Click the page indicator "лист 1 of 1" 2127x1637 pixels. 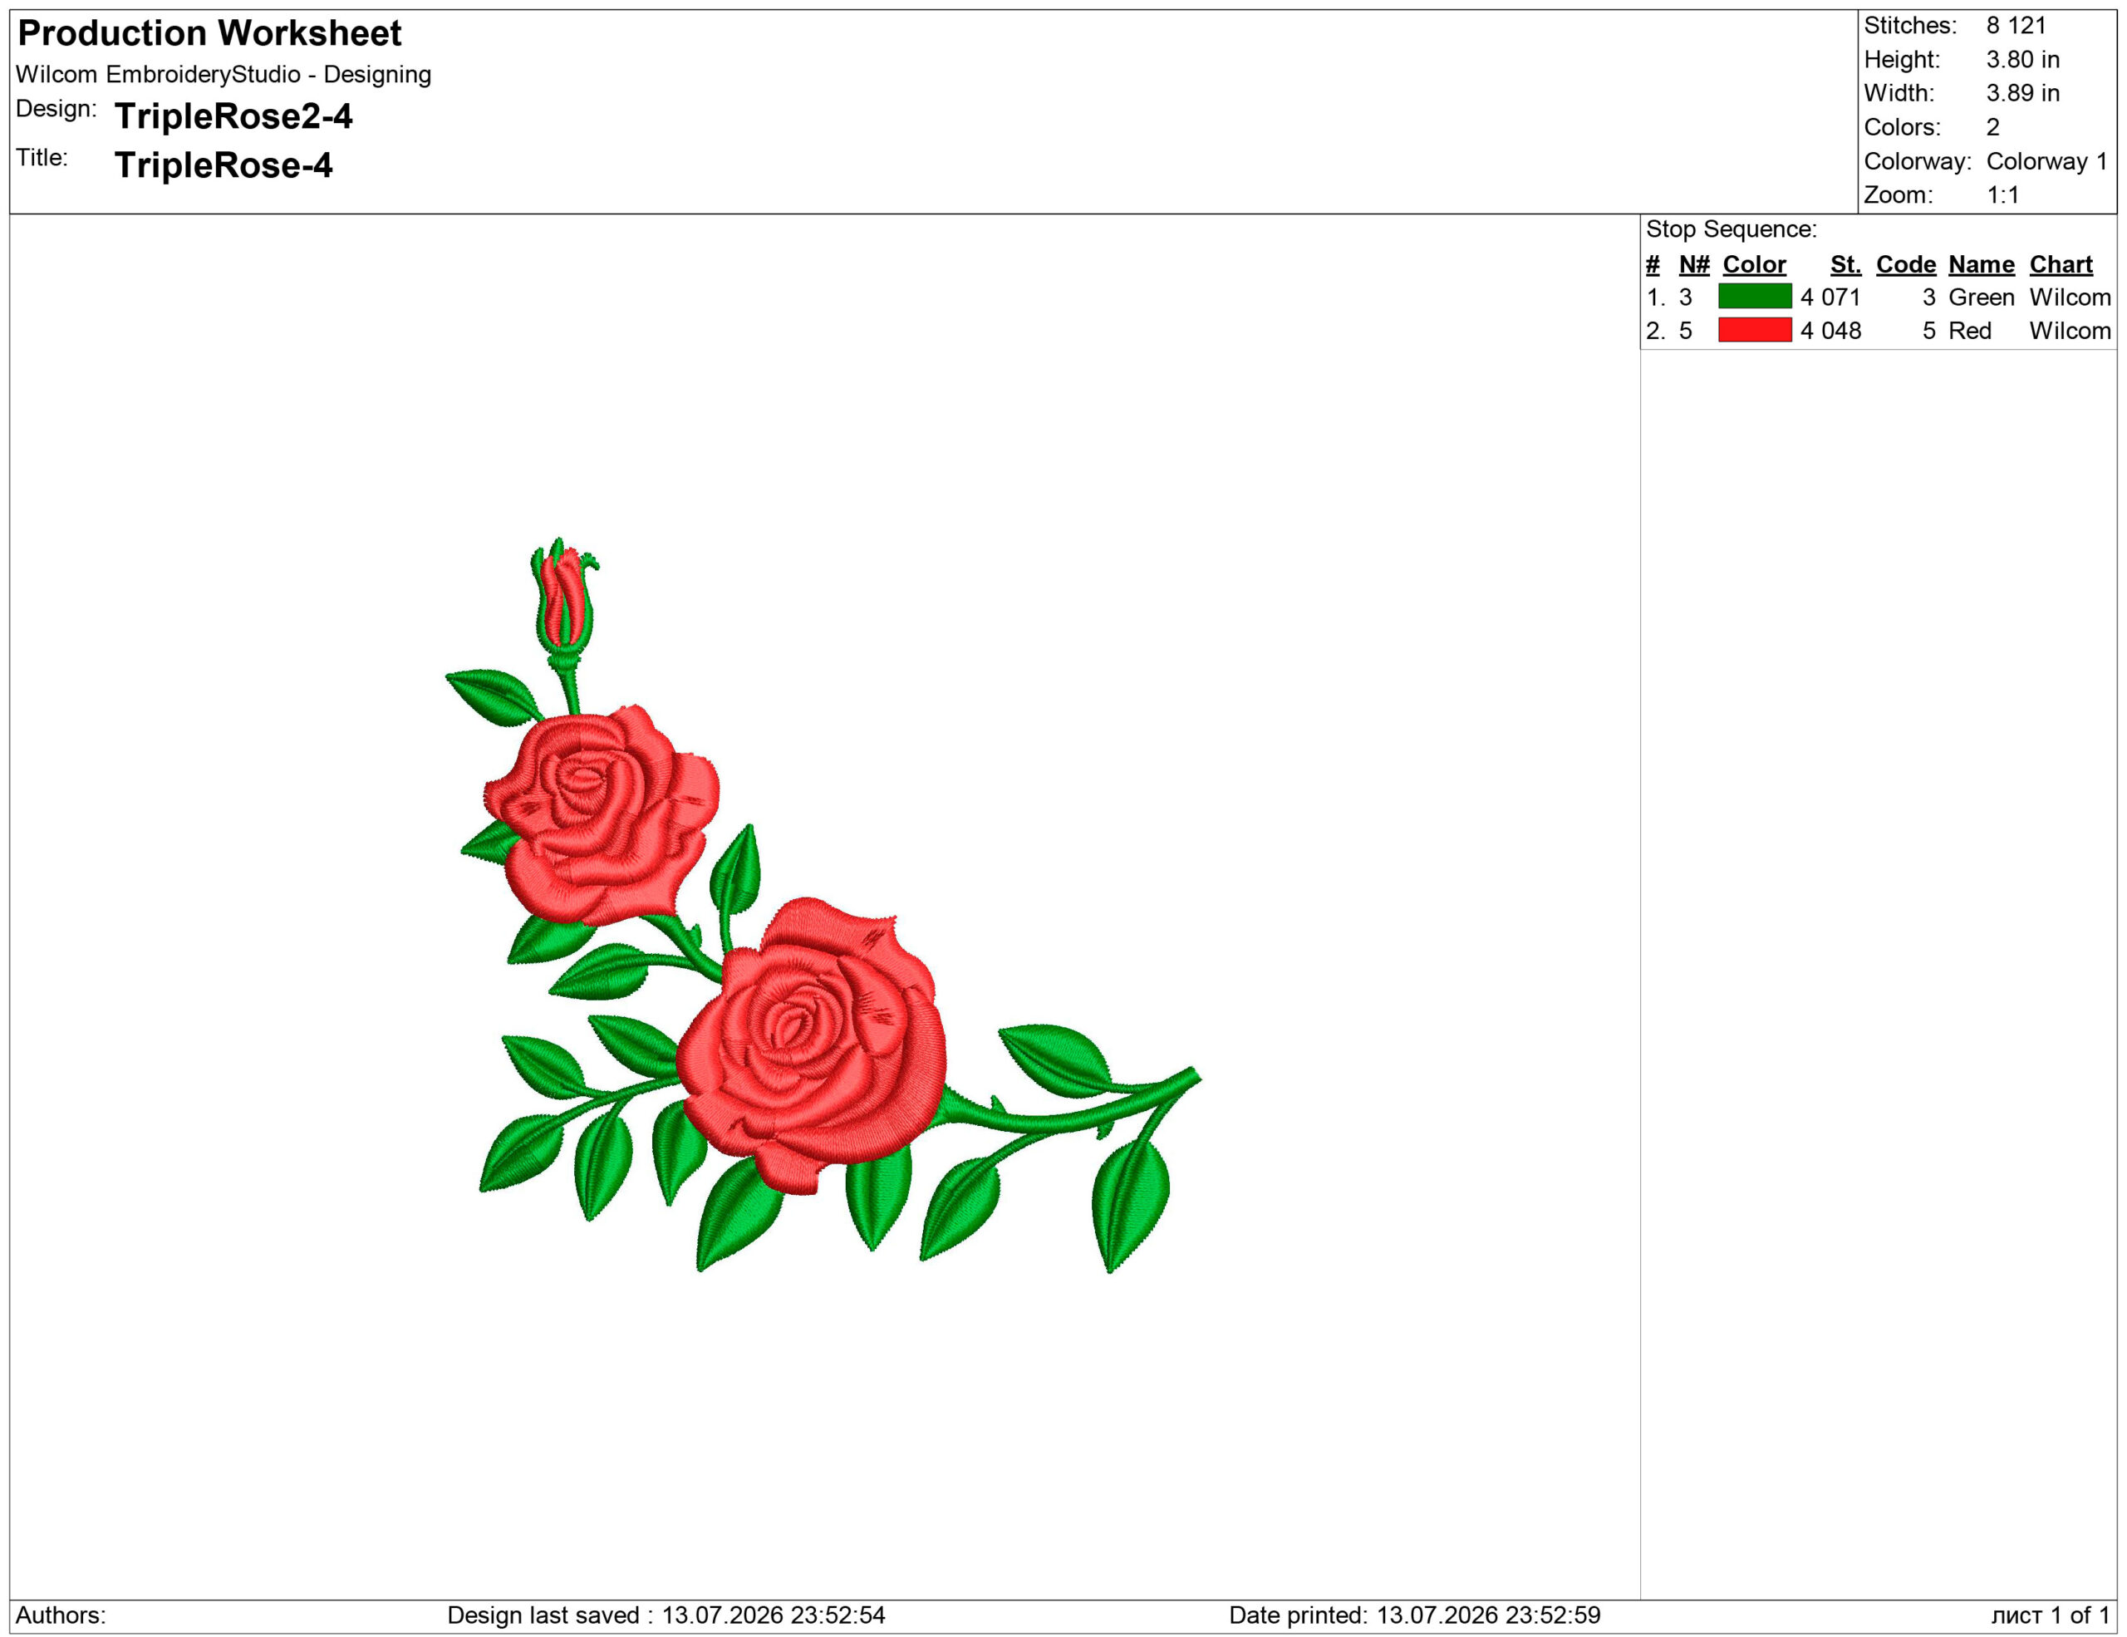(x=2050, y=1615)
